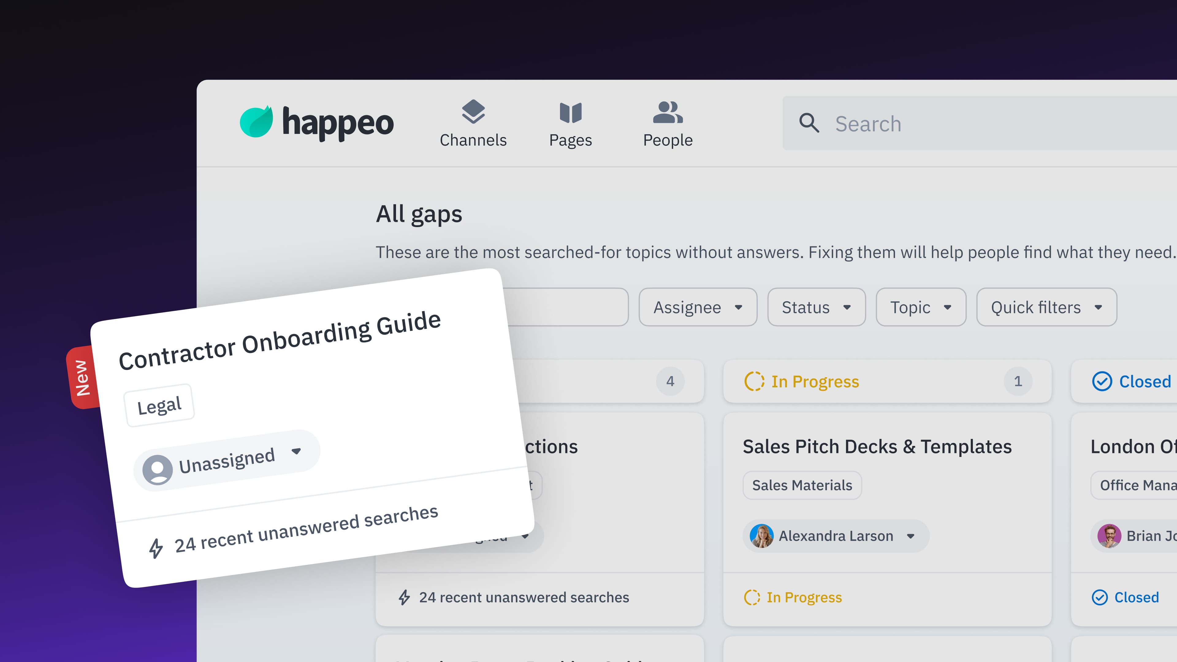Change assignee from Alexandra Larson dropdown
Image resolution: width=1177 pixels, height=662 pixels.
pos(910,536)
